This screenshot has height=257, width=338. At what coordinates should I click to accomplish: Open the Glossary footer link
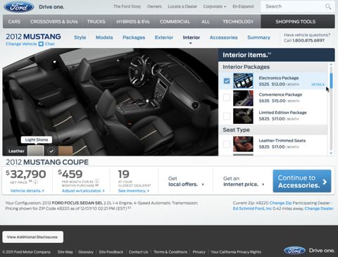(x=86, y=252)
